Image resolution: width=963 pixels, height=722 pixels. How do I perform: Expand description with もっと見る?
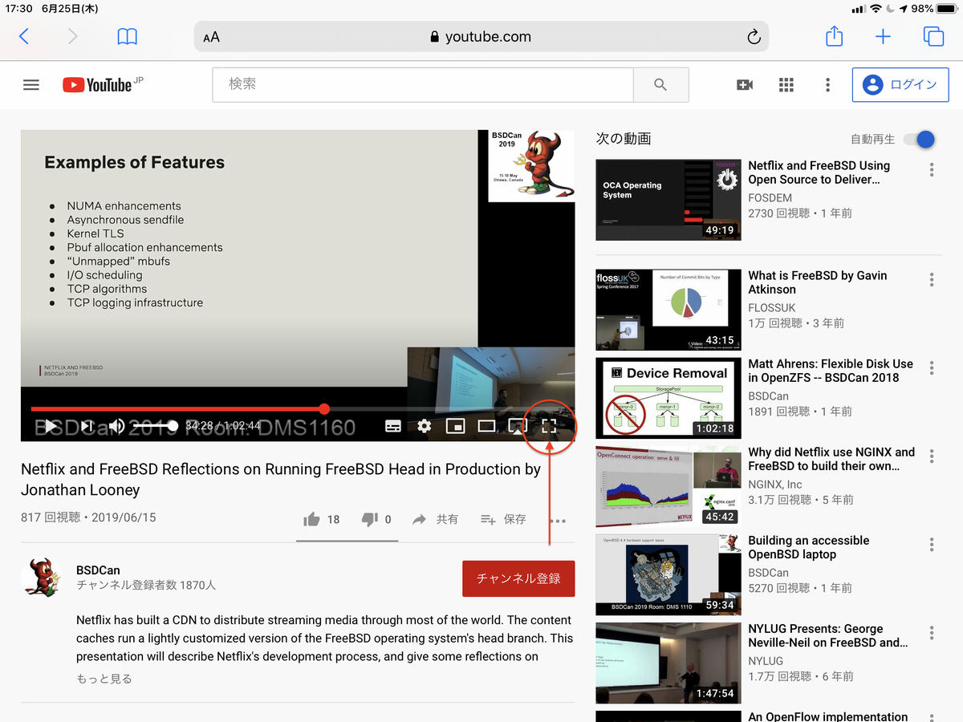pos(104,679)
